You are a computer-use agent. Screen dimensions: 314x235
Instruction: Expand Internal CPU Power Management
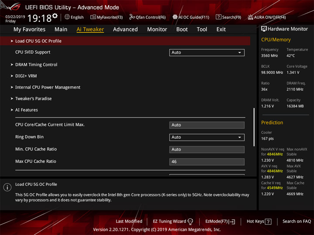pyautogui.click(x=48, y=87)
